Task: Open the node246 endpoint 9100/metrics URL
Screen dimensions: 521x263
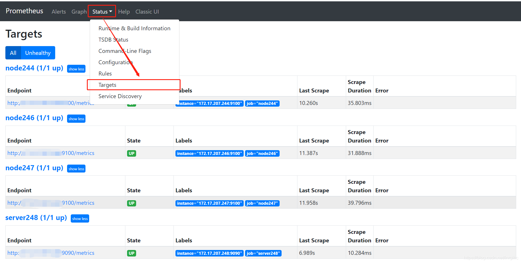Action: (x=51, y=153)
